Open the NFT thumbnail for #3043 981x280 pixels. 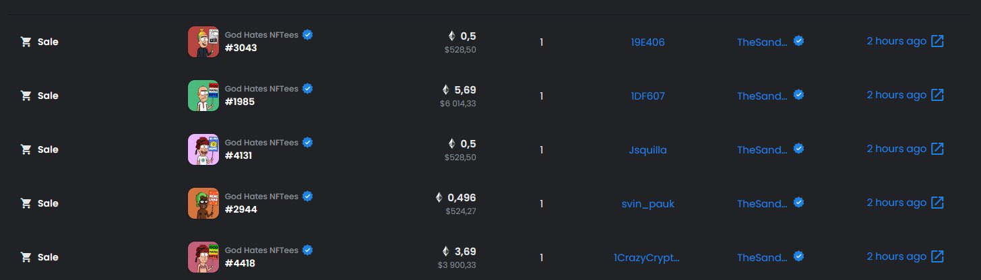pos(203,42)
